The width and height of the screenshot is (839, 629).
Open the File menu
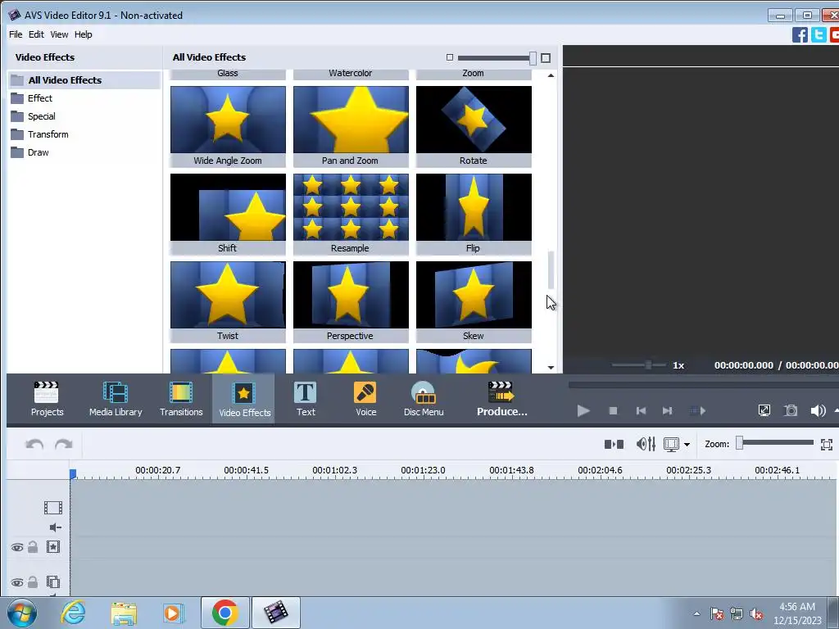[x=16, y=34]
